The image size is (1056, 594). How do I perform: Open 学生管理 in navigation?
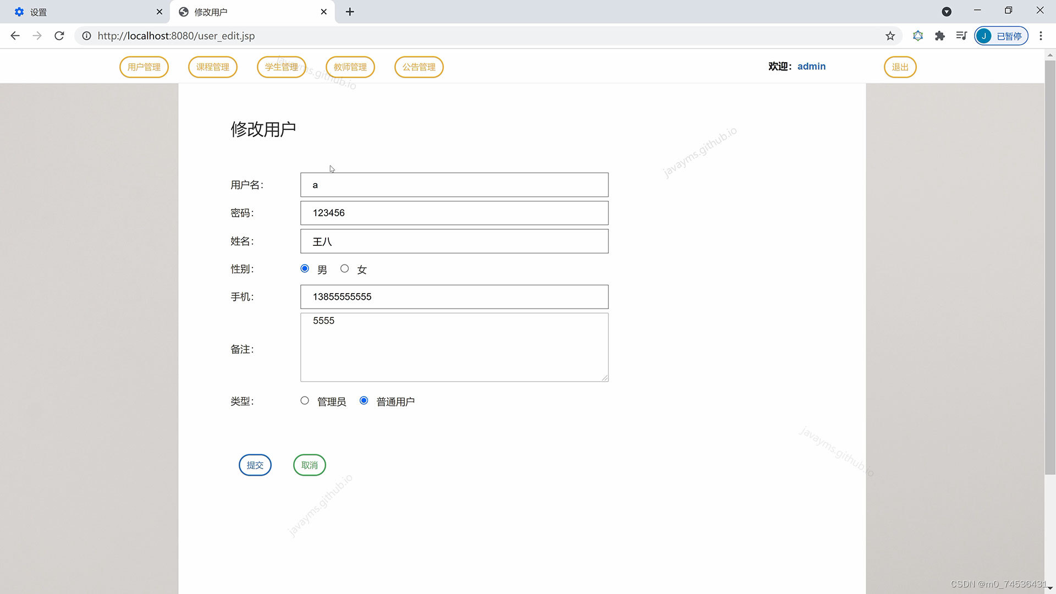282,67
